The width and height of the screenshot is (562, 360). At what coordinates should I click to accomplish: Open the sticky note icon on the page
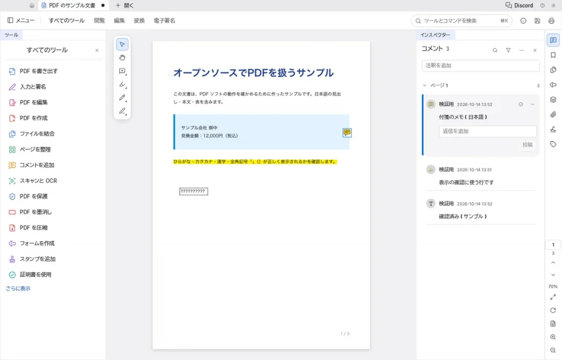[x=347, y=132]
